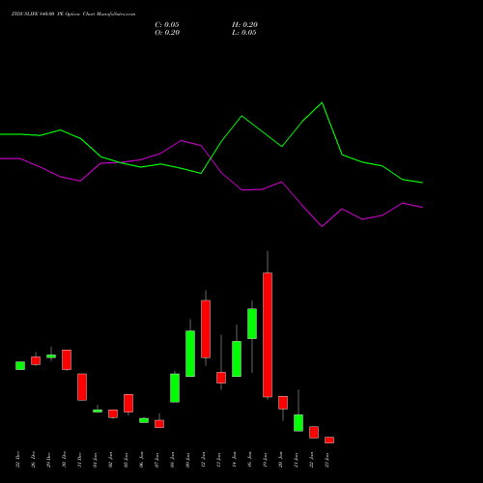Image resolution: width=483 pixels, height=483 pixels.
Task: Select the open value 'O: 0.20'
Action: pyautogui.click(x=167, y=33)
